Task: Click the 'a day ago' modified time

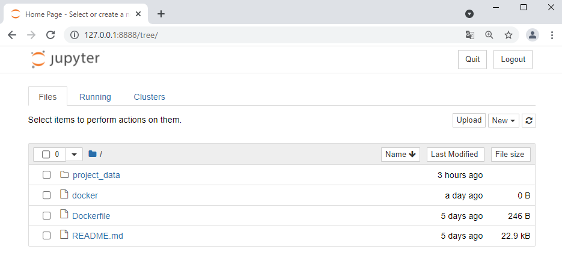Action: click(464, 195)
